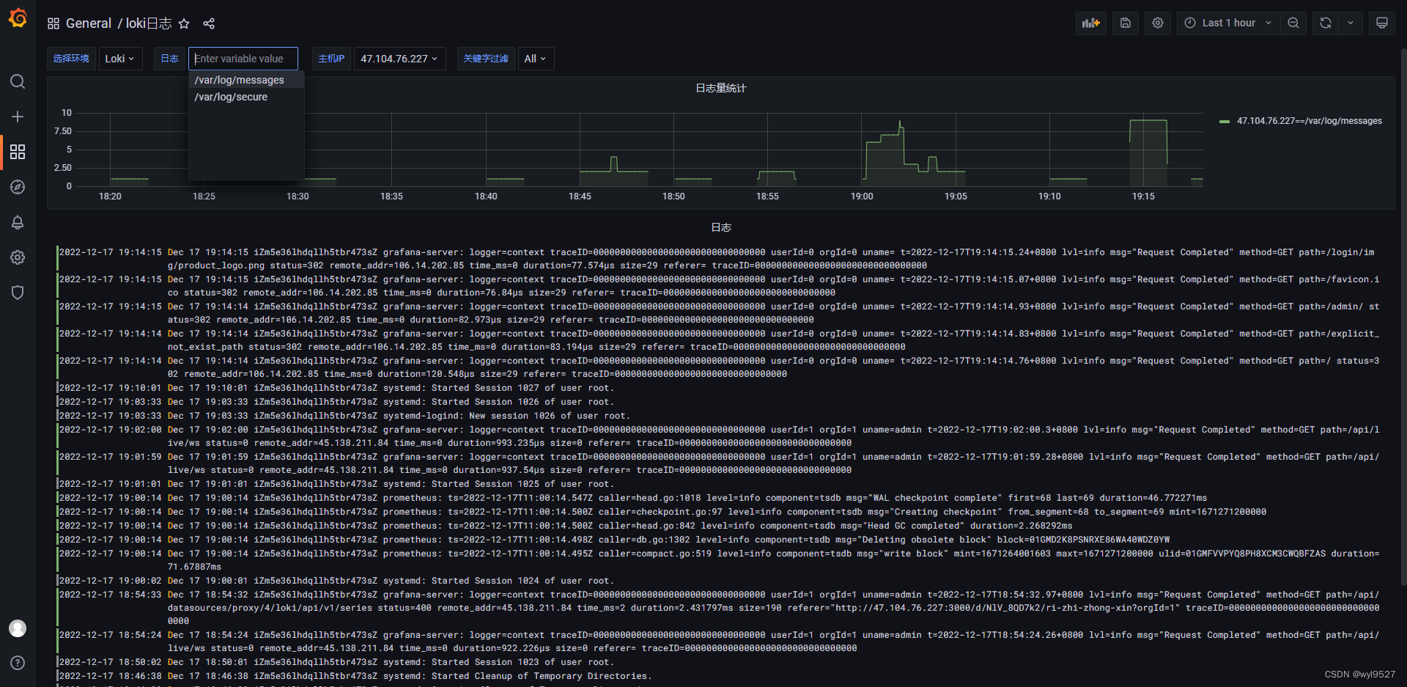Screen dimensions: 1407x687
Task: Open the Help question mark icon
Action: [18, 663]
